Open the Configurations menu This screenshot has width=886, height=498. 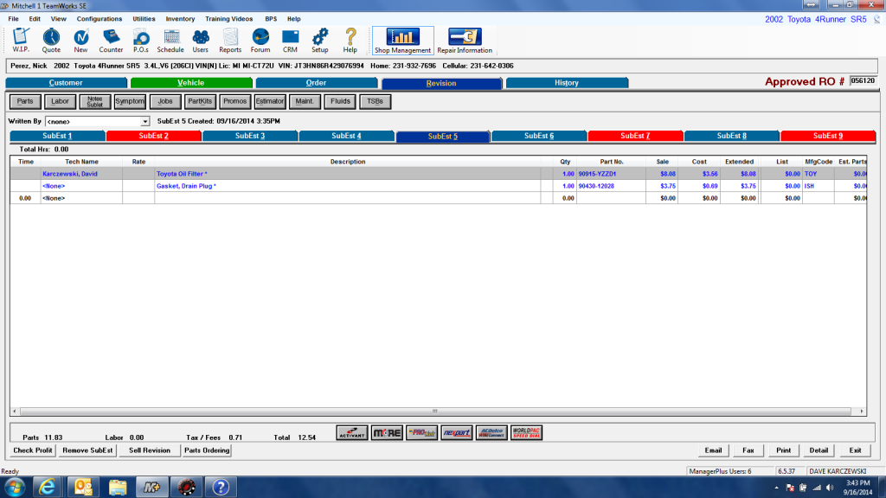tap(100, 19)
